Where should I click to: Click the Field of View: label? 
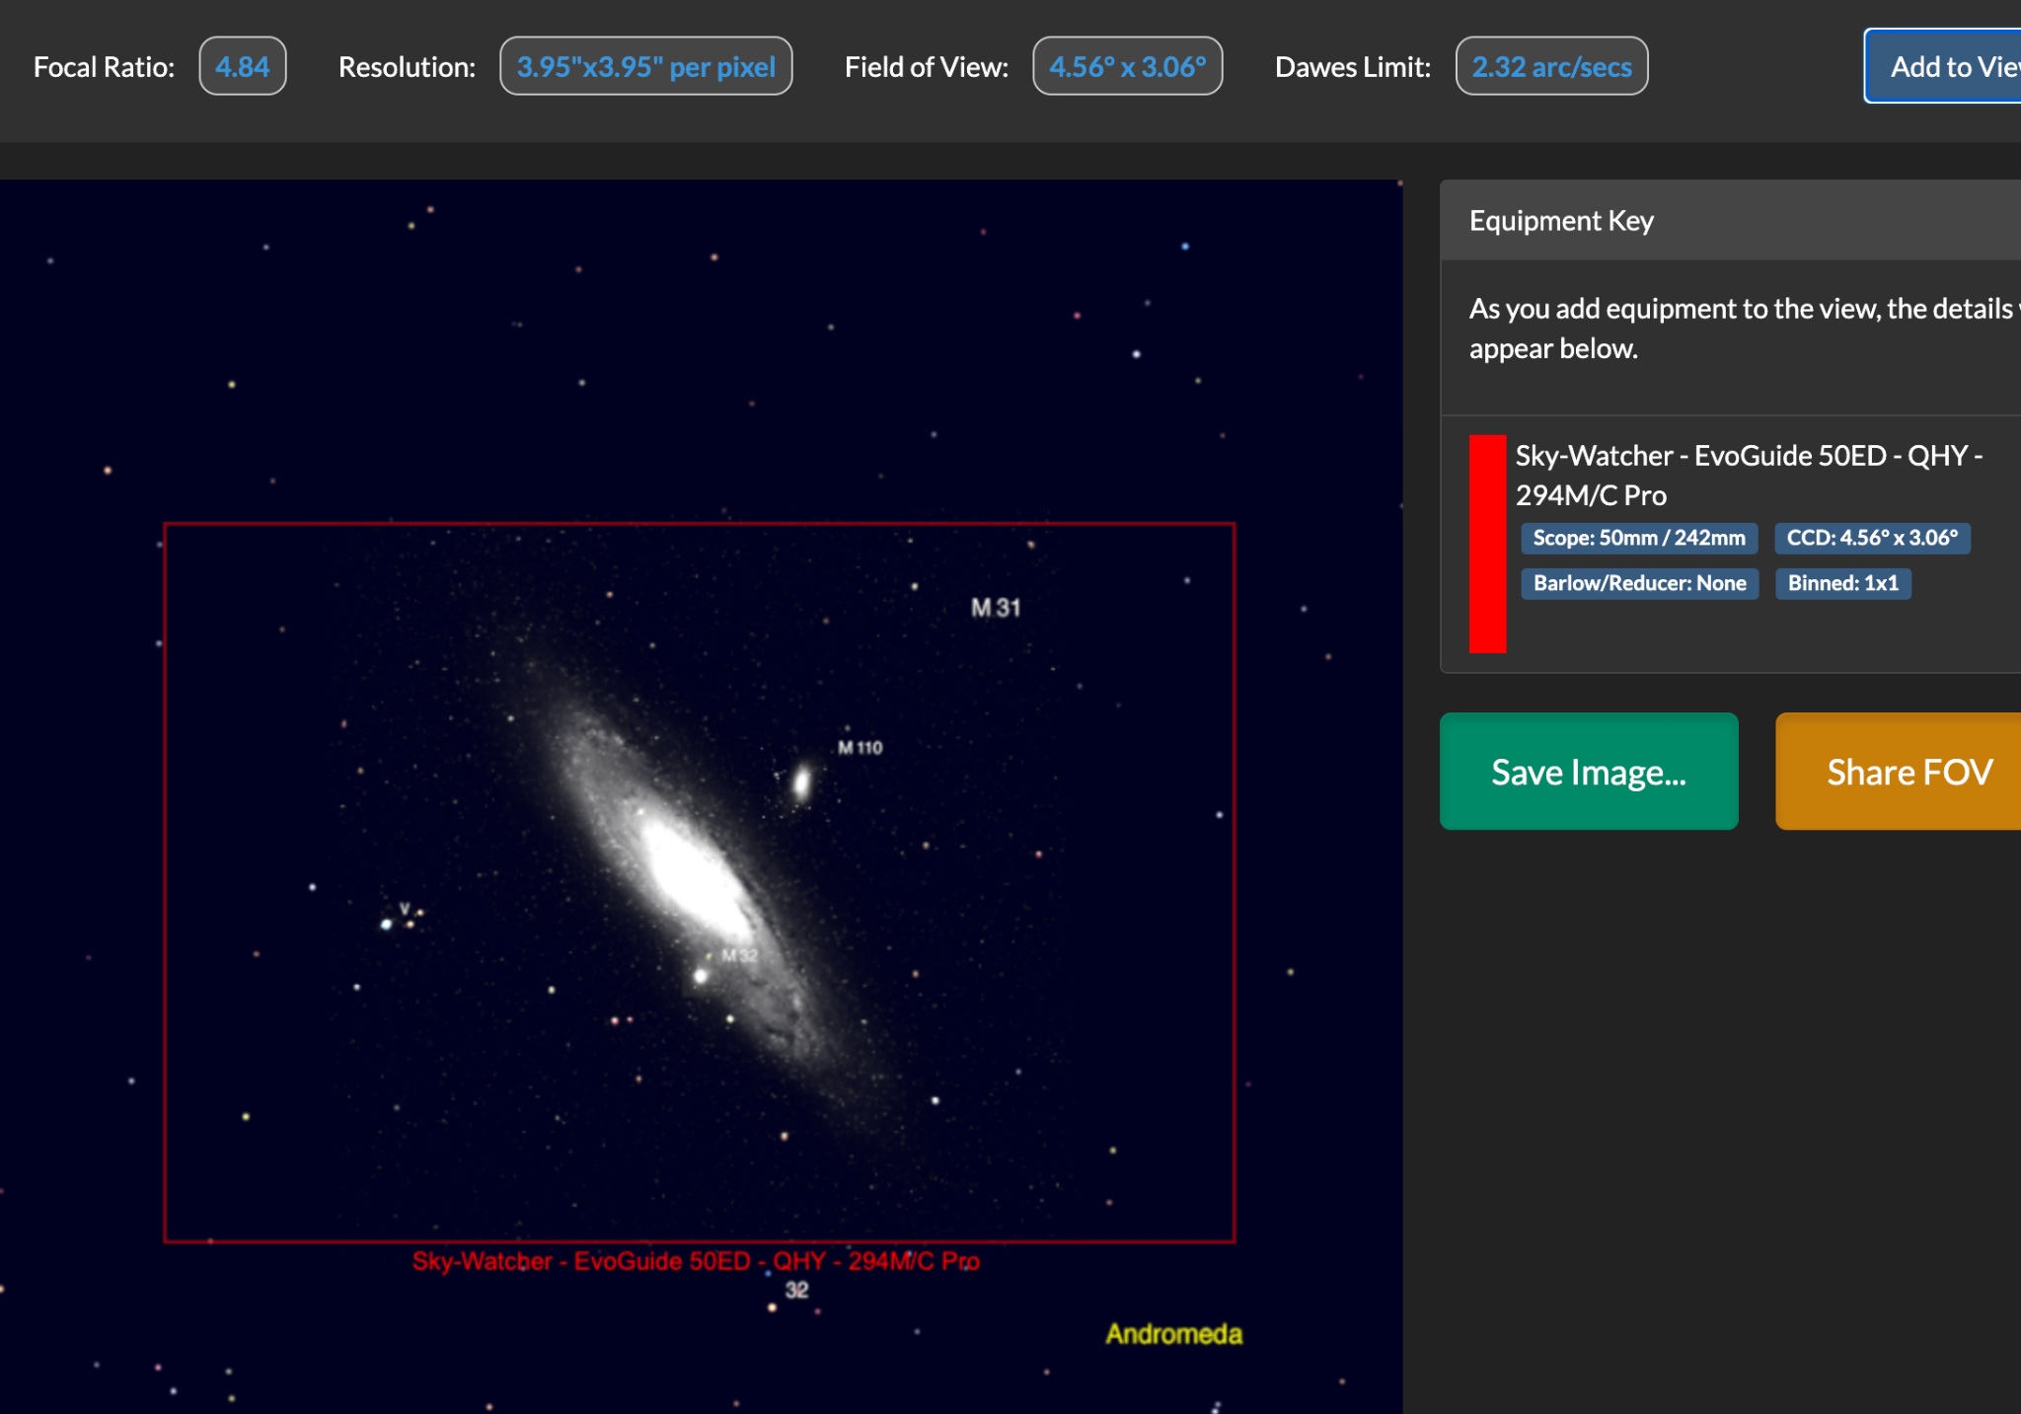[927, 66]
